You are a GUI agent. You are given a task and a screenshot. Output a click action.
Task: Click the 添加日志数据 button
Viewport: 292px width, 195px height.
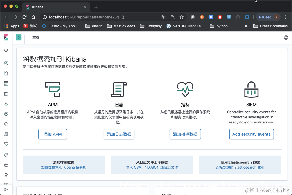(x=119, y=134)
